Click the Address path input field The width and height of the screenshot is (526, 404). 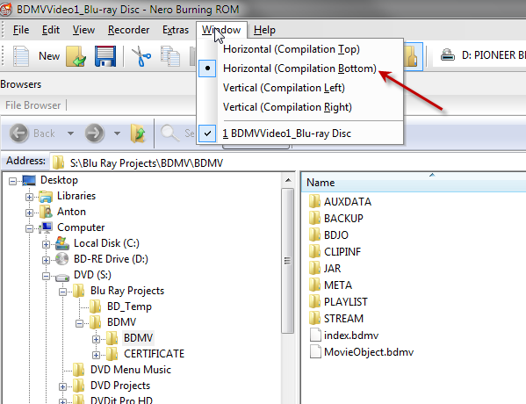[289, 162]
